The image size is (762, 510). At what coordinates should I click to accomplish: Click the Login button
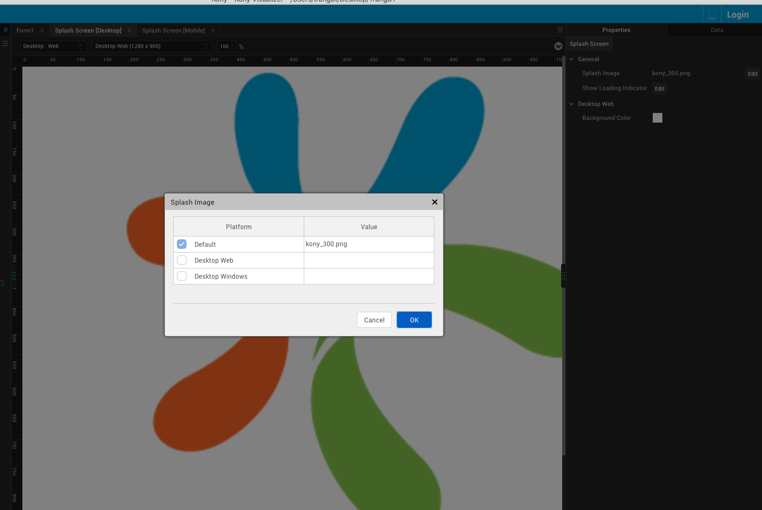[x=737, y=14]
